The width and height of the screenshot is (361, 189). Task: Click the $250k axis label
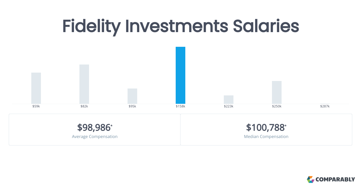tap(277, 106)
